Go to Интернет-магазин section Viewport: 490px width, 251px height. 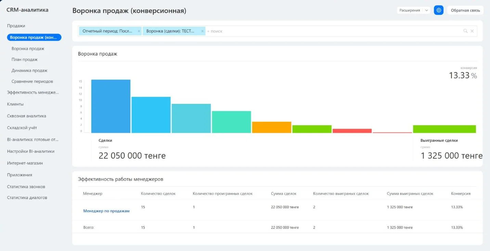(x=25, y=163)
